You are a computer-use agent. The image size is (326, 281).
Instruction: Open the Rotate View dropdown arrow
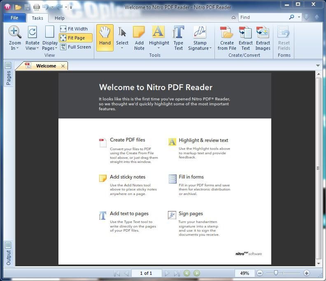click(x=37, y=48)
